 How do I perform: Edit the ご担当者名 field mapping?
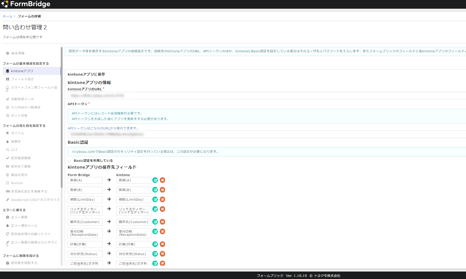[x=155, y=263]
